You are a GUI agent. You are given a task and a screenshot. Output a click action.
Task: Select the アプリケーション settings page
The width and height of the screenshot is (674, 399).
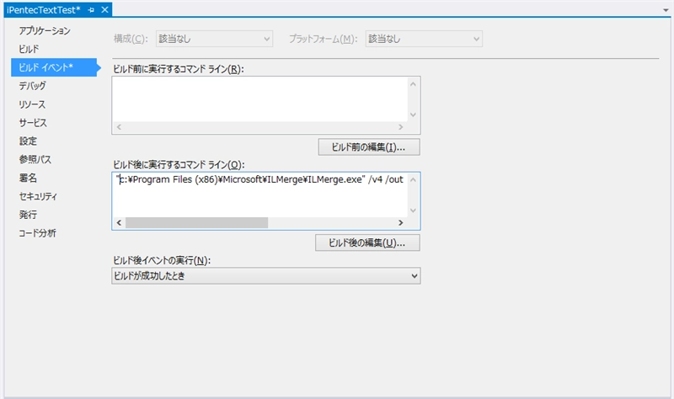pos(45,30)
